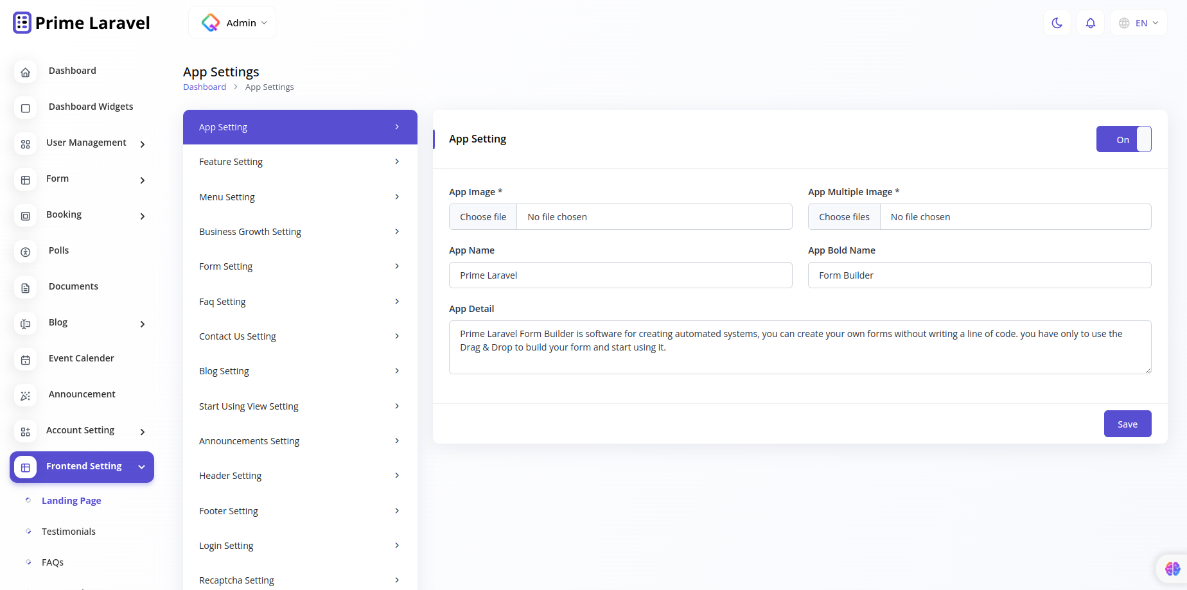Click the Prime Laravel logo icon
Viewport: 1187px width, 590px height.
[x=21, y=22]
